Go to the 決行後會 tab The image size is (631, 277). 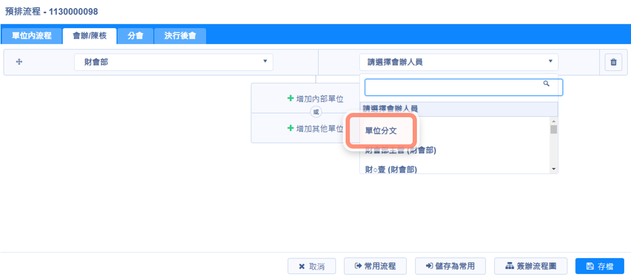[x=180, y=36]
